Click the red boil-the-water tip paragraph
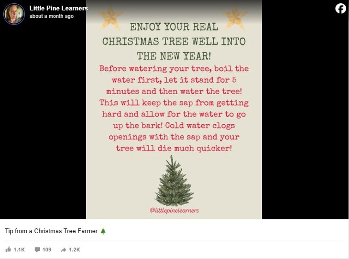 click(x=174, y=108)
